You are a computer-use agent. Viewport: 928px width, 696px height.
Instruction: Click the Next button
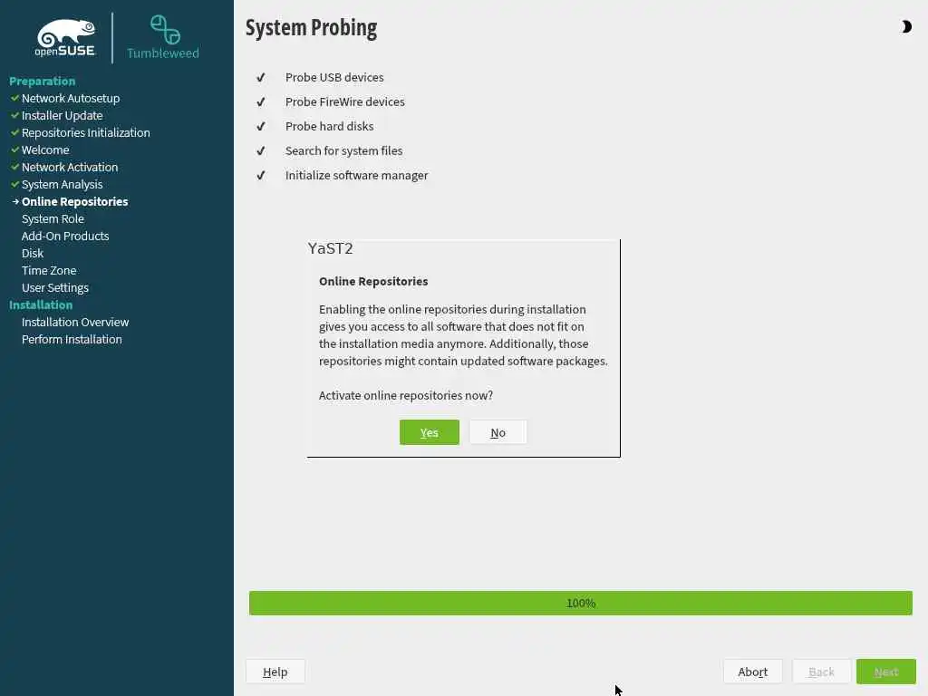[886, 672]
